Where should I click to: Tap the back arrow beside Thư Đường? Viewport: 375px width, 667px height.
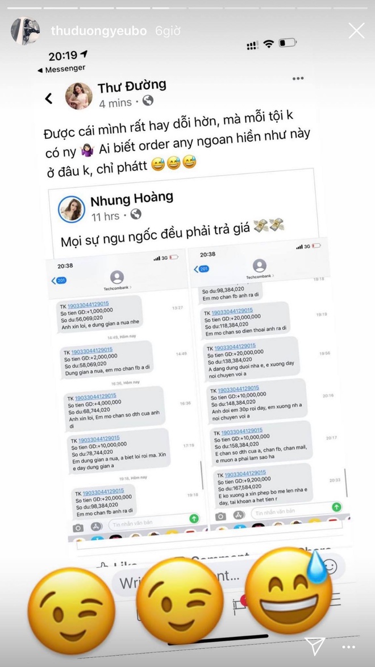click(48, 98)
